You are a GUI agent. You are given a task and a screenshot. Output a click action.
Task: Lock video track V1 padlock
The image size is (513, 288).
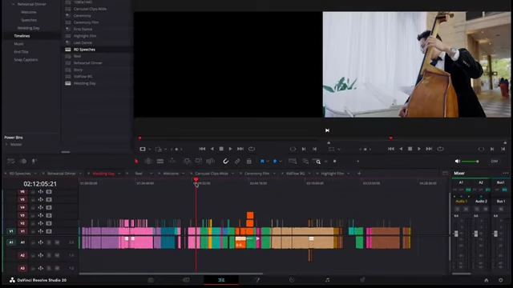tap(33, 231)
